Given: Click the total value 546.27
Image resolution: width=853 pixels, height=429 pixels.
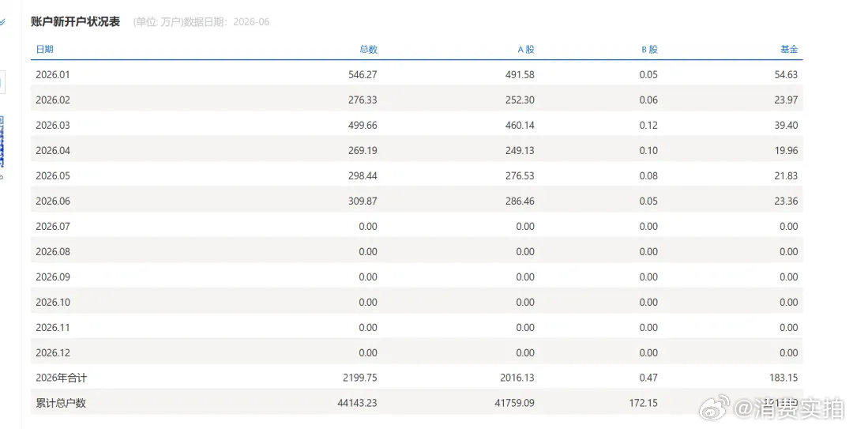Looking at the screenshot, I should point(363,74).
